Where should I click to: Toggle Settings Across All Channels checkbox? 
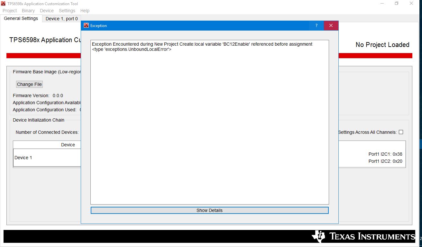[x=401, y=132]
